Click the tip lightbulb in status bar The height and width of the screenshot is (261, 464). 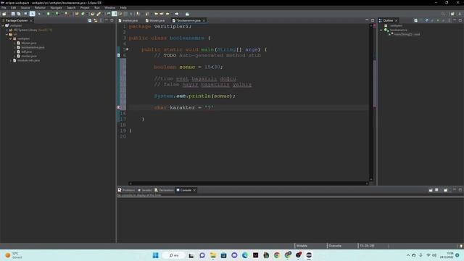tap(461, 246)
